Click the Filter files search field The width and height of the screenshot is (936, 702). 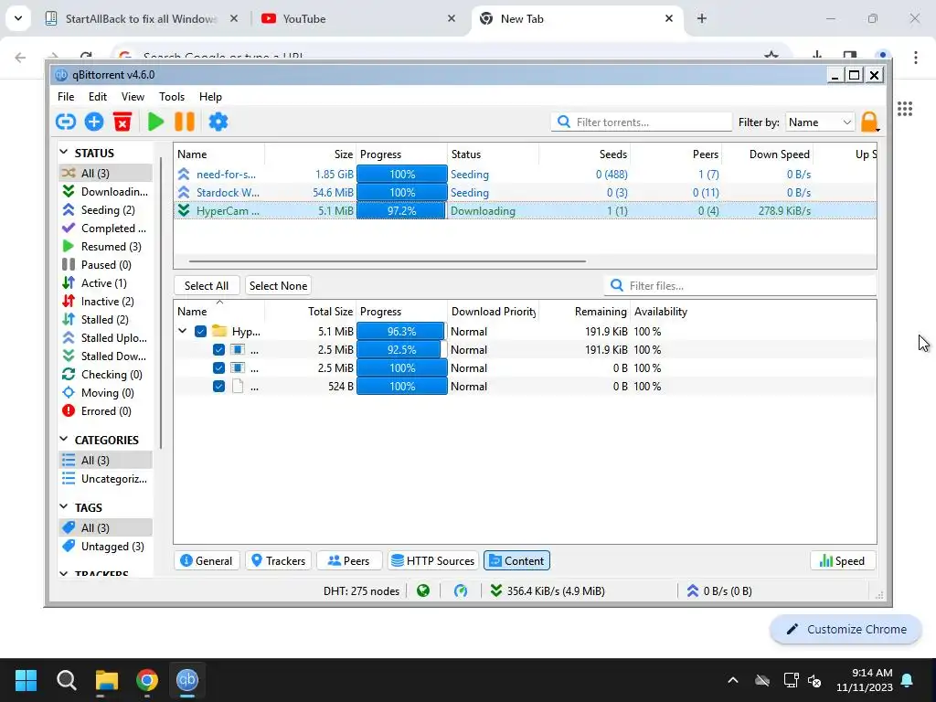(740, 285)
